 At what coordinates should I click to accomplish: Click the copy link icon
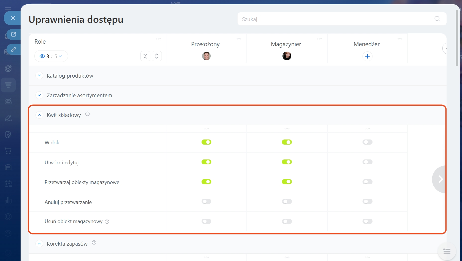[13, 50]
